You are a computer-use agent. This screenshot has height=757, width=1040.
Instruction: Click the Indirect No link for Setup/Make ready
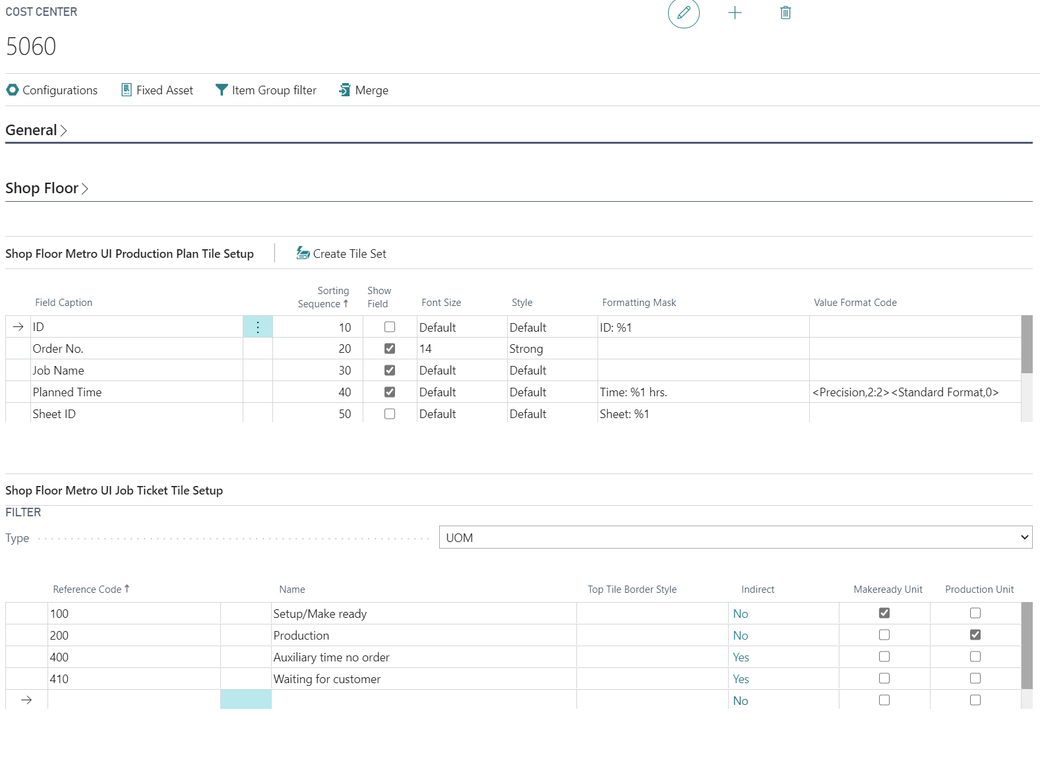pyautogui.click(x=741, y=614)
